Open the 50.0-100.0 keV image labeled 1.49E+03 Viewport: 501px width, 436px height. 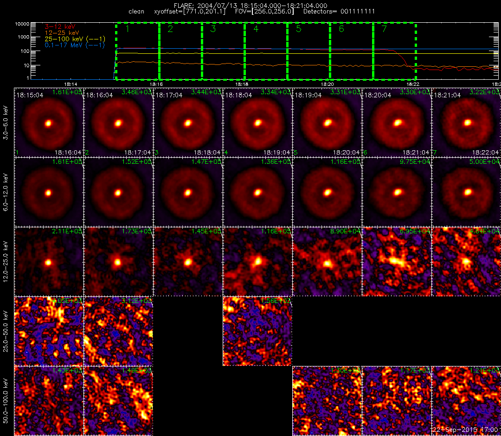click(x=118, y=401)
